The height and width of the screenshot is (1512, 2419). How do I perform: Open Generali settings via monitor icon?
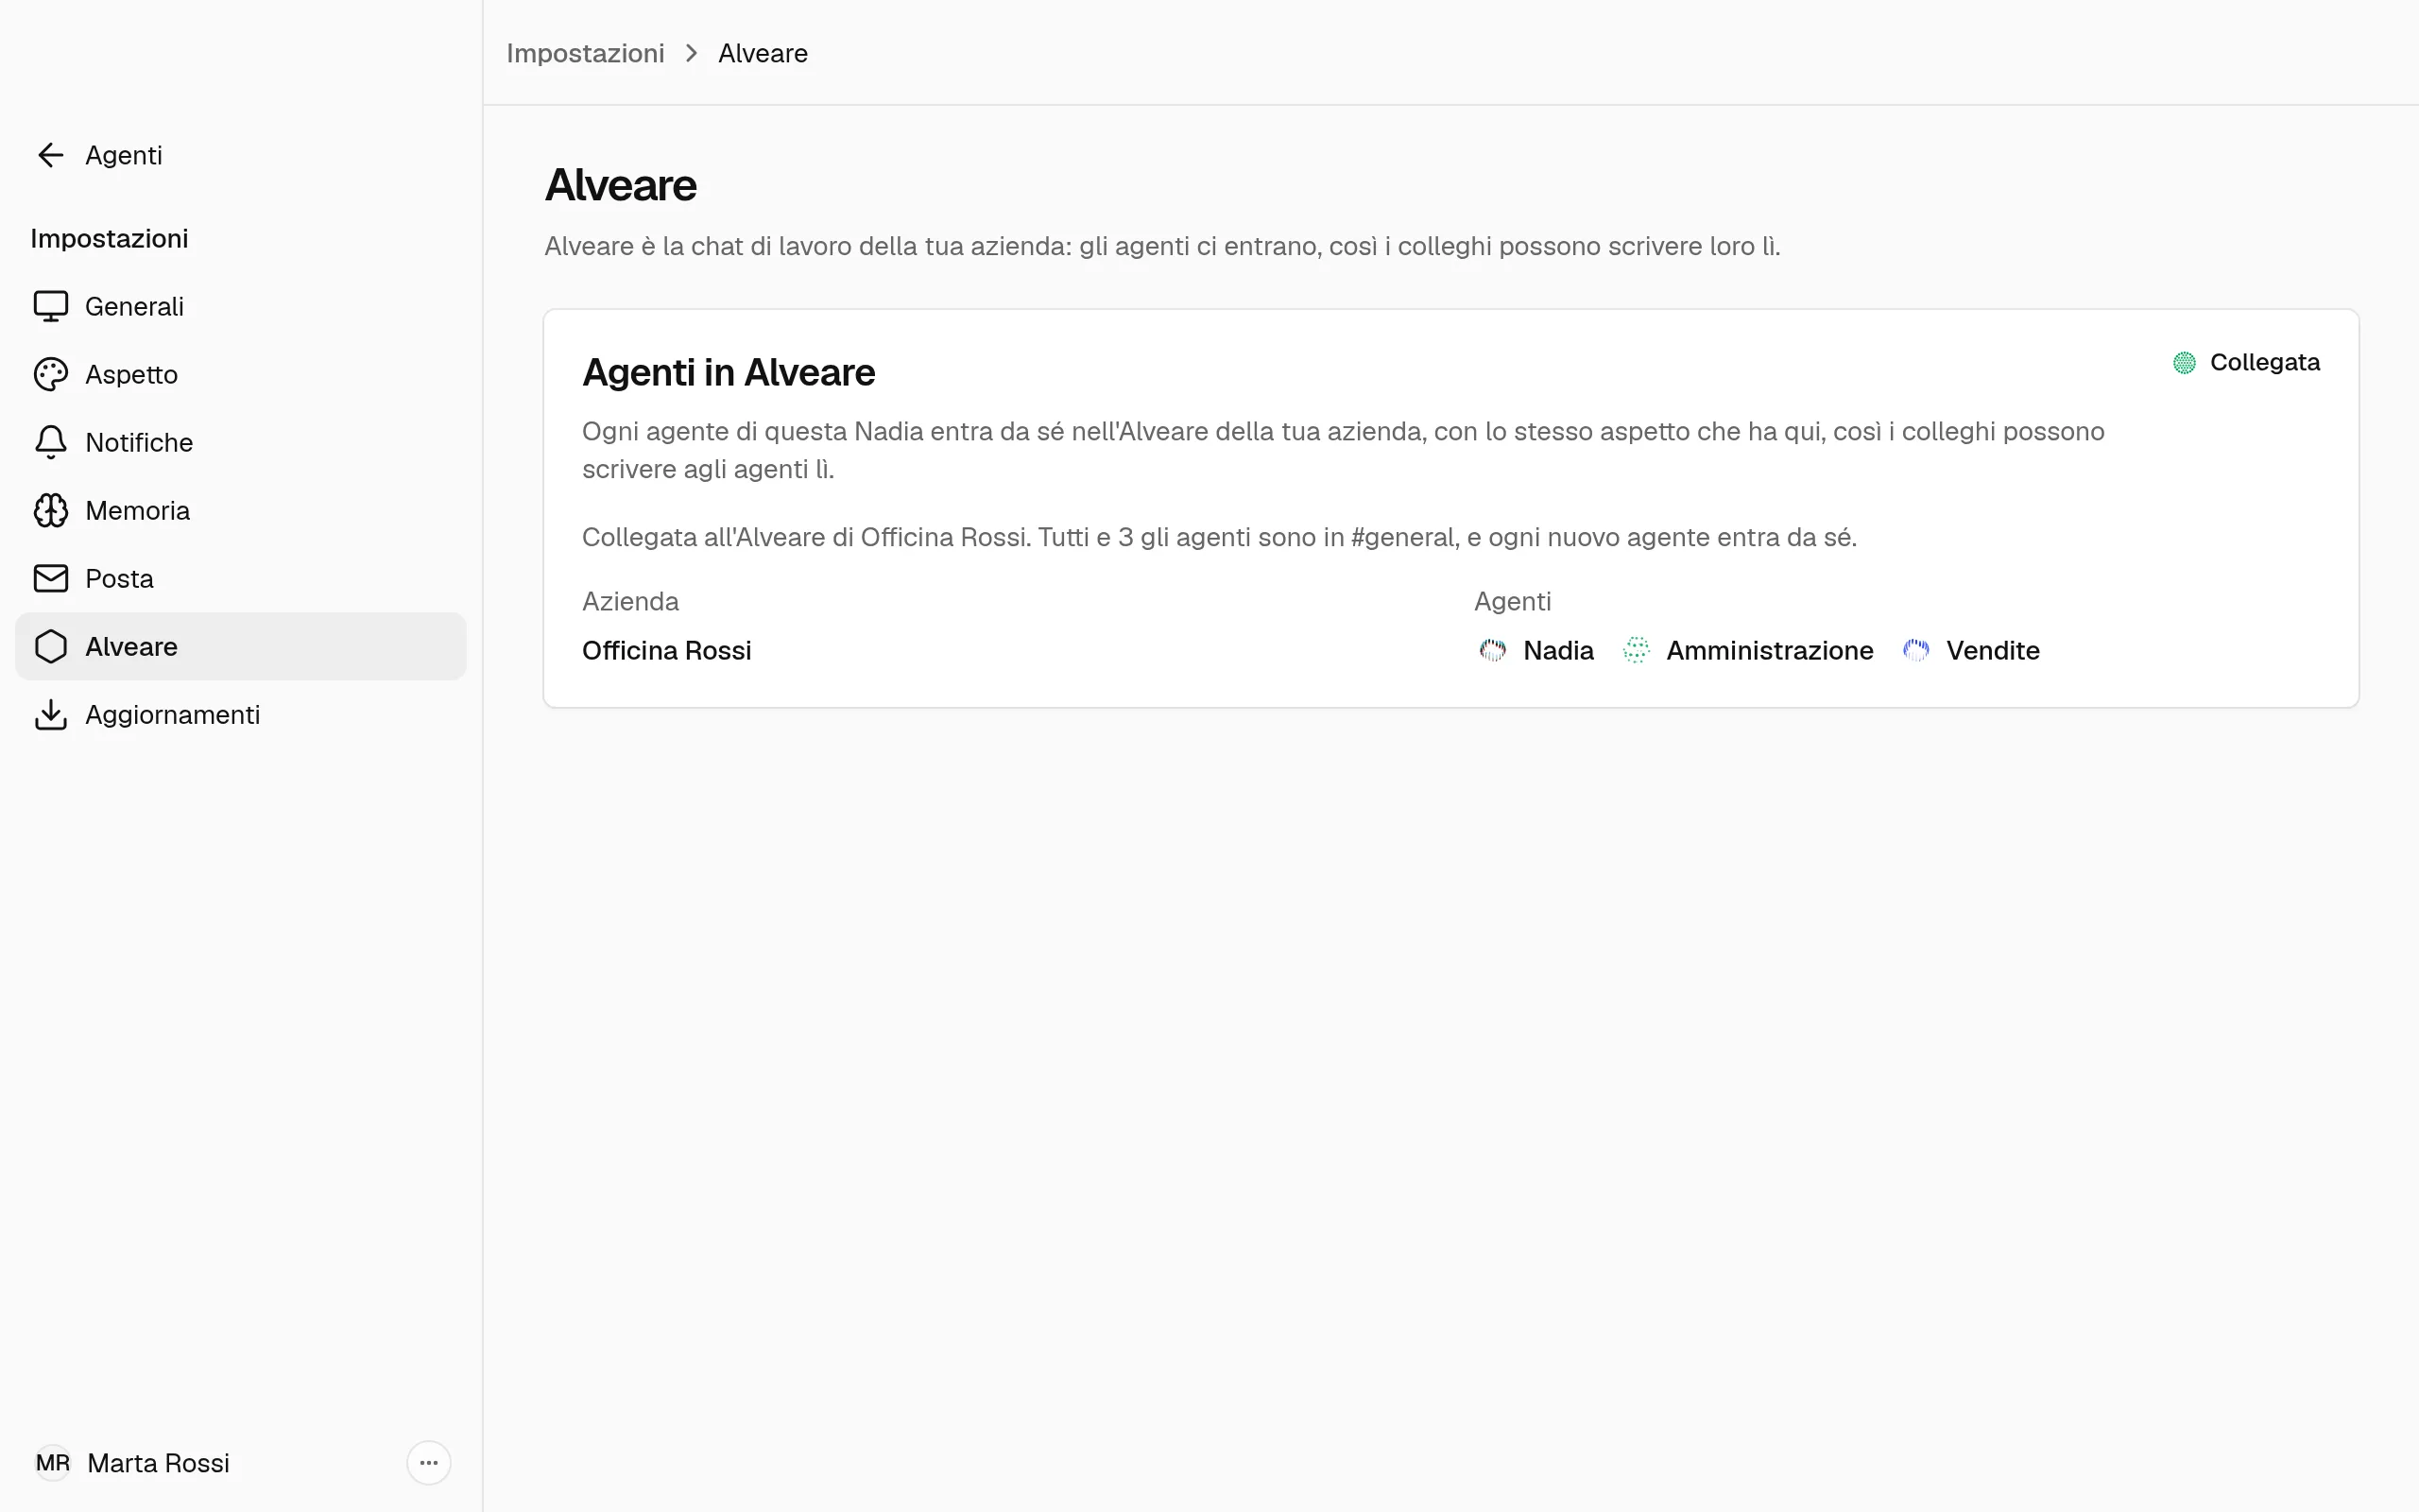51,306
